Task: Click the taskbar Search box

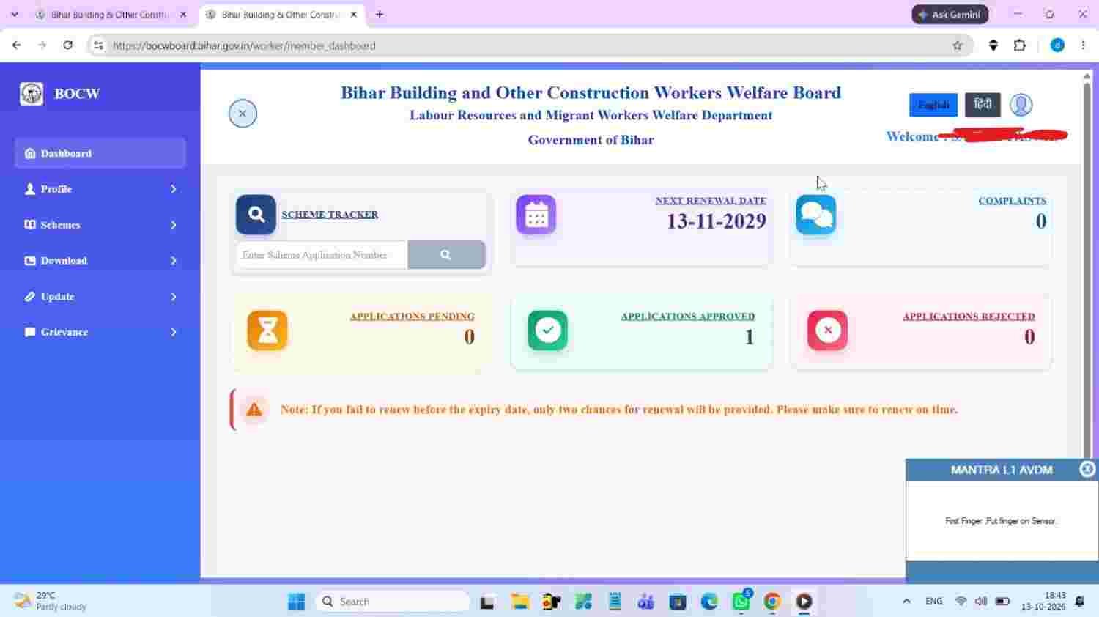Action: point(393,602)
